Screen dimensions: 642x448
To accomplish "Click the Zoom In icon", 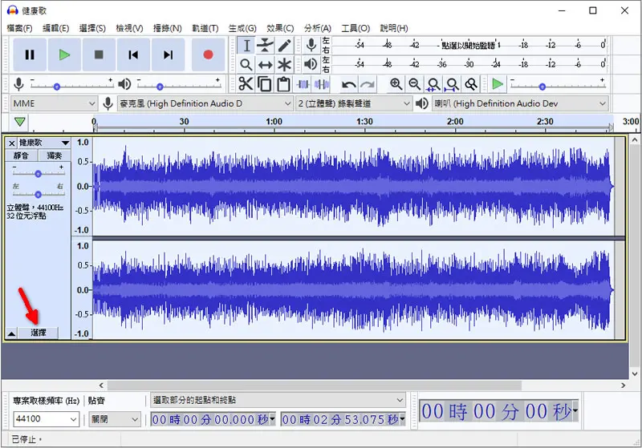I will tap(396, 84).
